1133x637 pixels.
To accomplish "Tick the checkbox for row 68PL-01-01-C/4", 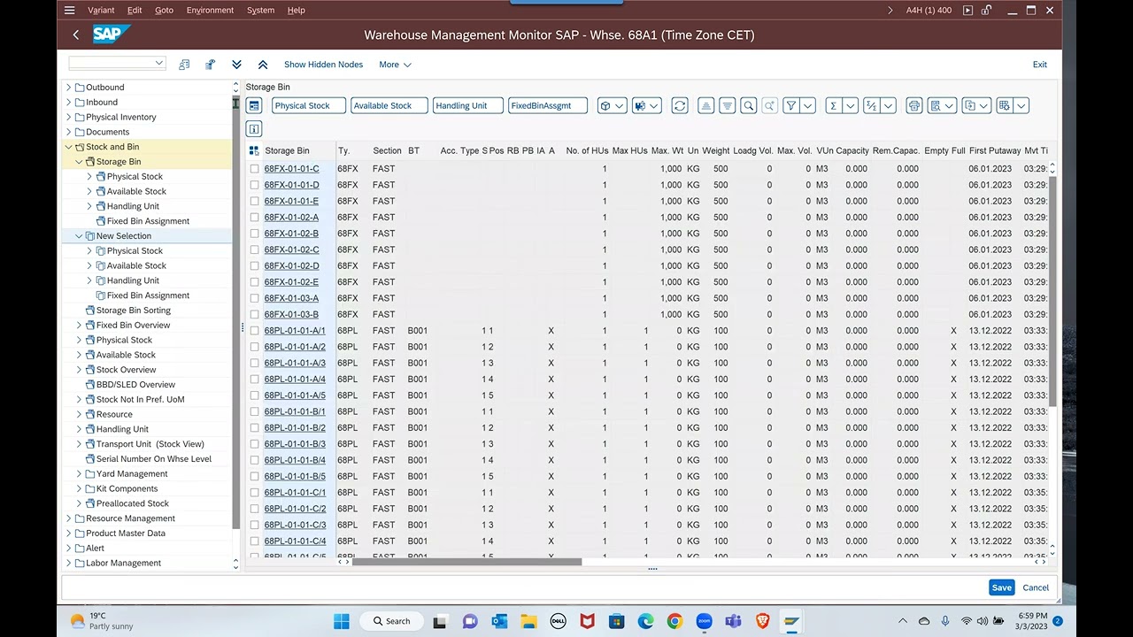I will pyautogui.click(x=254, y=541).
